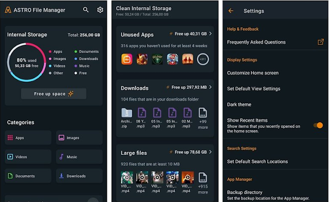Viewport: 329px width, 202px height.
Task: Select the Archi... .zip file icon
Action: click(127, 113)
